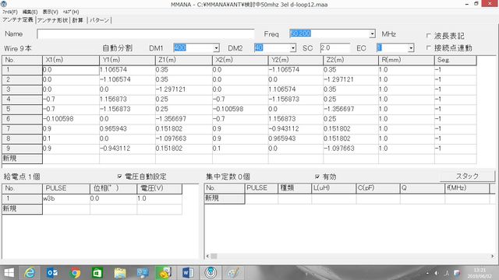Click the left arrow of the horizontal scrollbar

207,256
